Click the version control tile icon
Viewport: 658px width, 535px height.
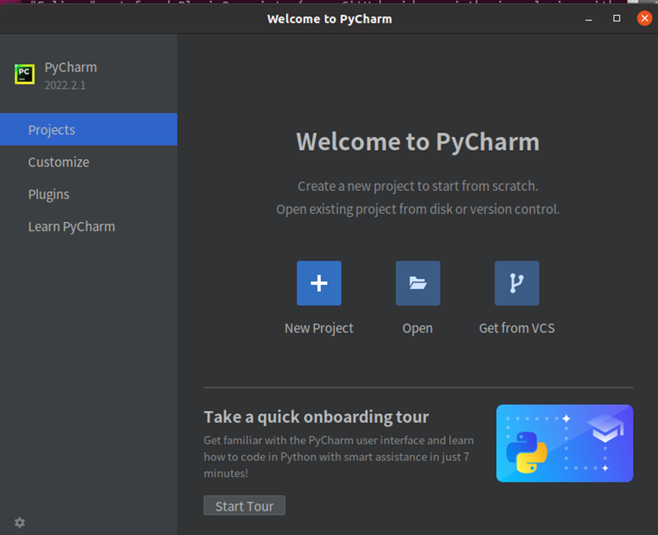pos(517,282)
